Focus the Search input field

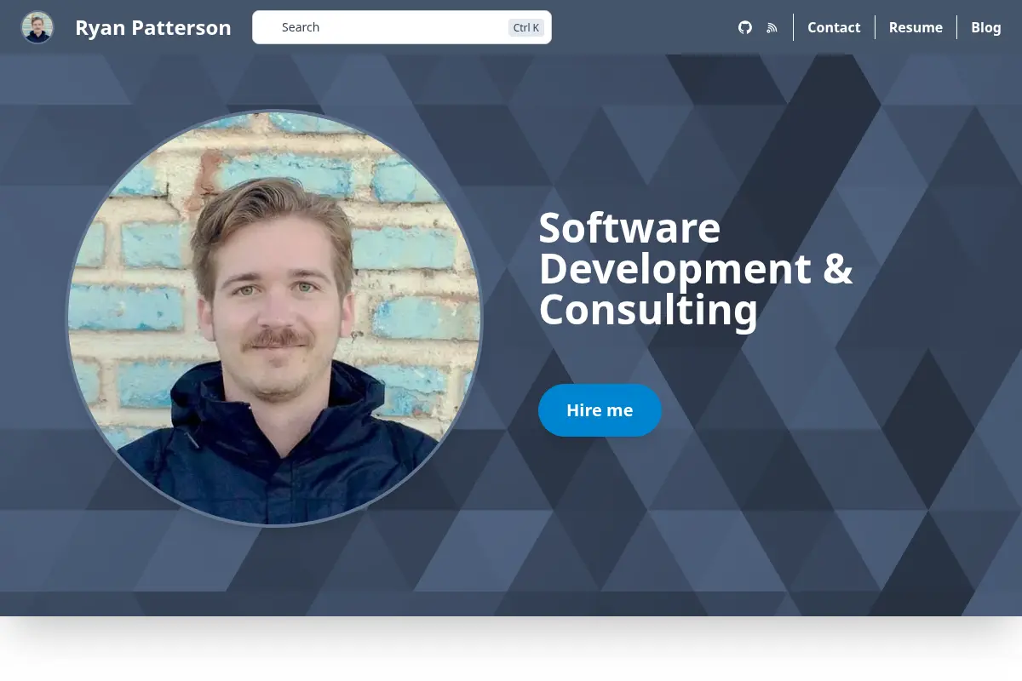click(402, 27)
